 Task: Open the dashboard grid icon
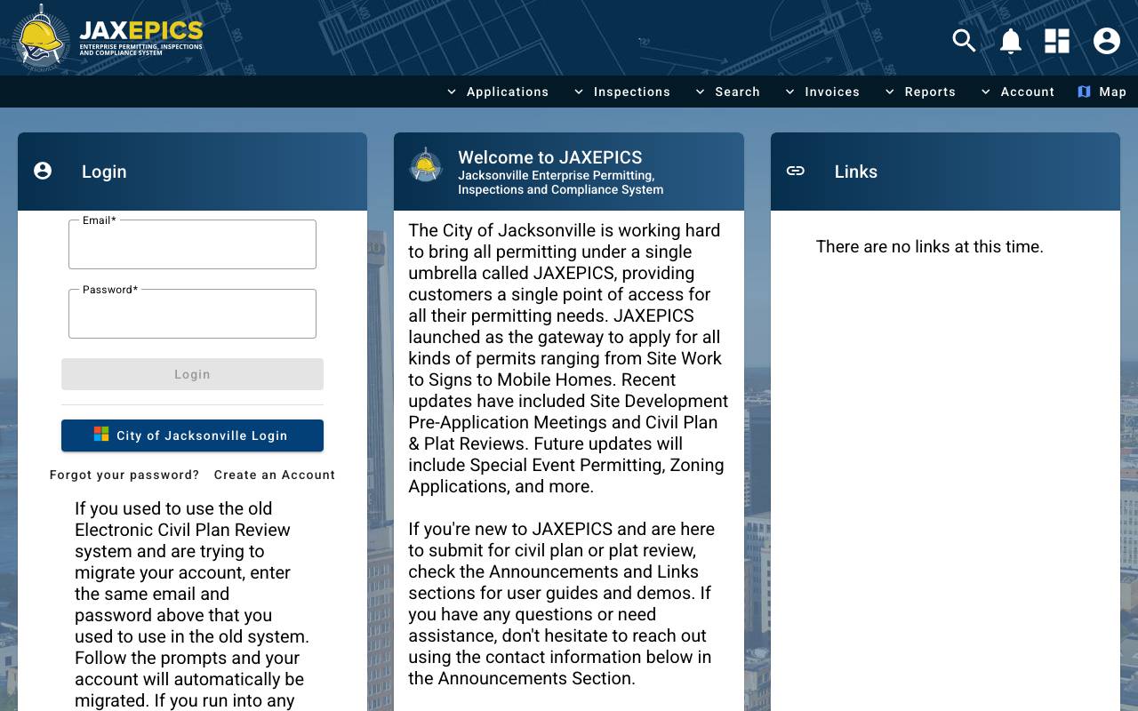click(x=1057, y=41)
